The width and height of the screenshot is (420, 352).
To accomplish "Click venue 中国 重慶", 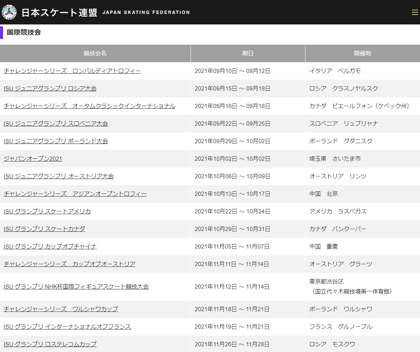I will (x=323, y=247).
